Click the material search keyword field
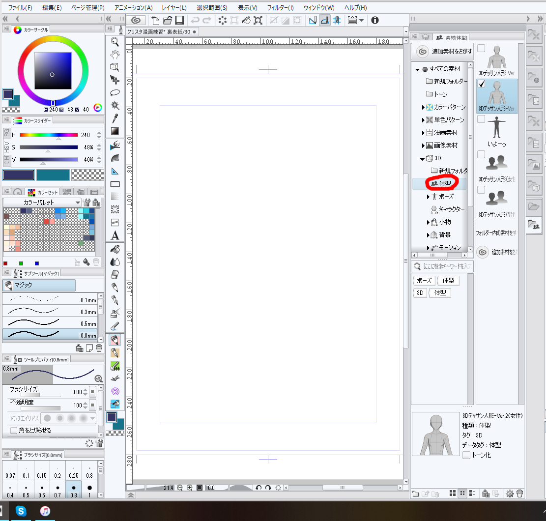 (442, 266)
